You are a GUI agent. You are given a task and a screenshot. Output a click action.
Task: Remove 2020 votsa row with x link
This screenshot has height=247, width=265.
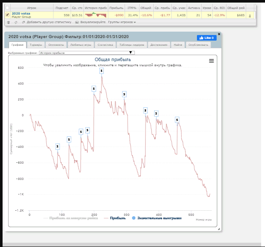click(x=250, y=15)
